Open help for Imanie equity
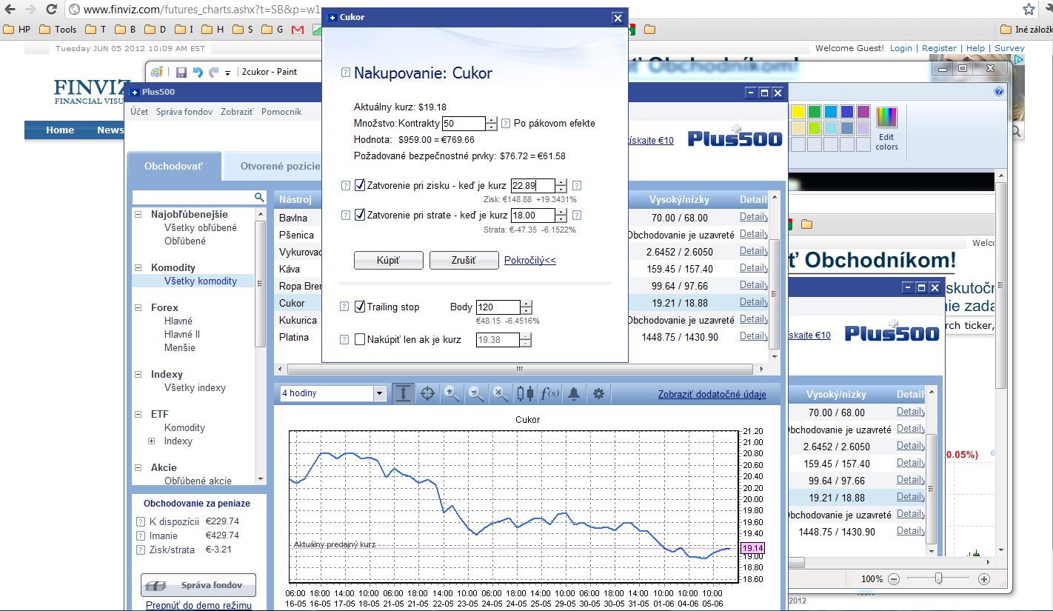Image resolution: width=1053 pixels, height=611 pixels. 141,535
